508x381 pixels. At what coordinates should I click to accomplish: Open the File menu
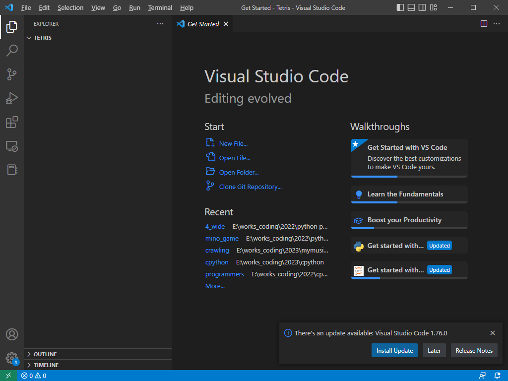click(26, 7)
